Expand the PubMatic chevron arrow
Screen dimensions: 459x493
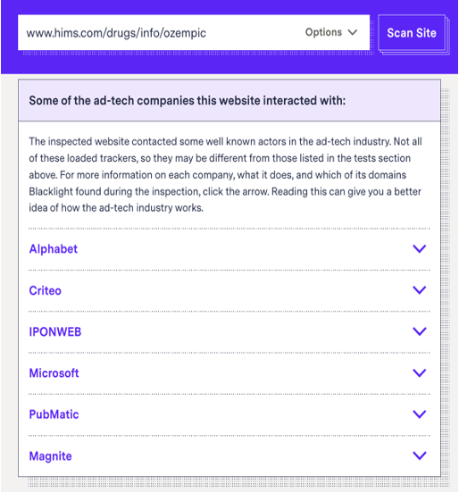(420, 414)
